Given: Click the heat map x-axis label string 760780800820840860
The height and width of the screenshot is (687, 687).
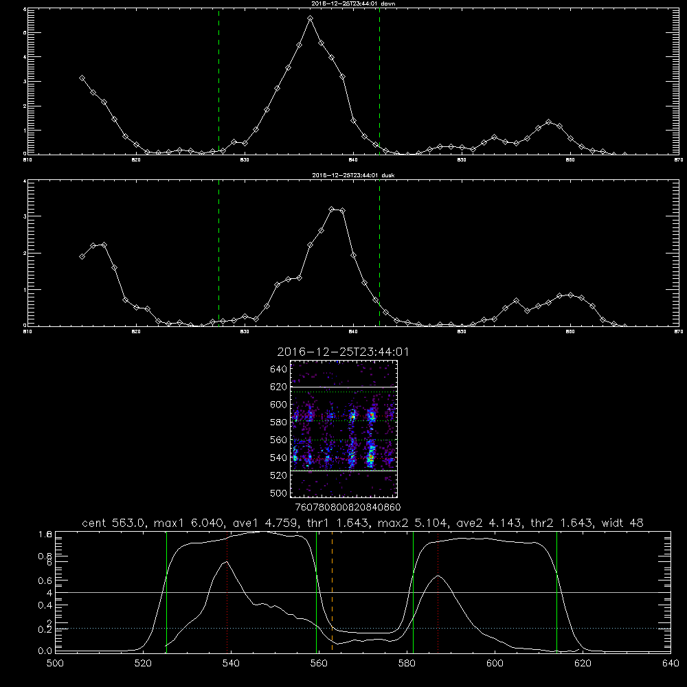Looking at the screenshot, I should coord(348,507).
